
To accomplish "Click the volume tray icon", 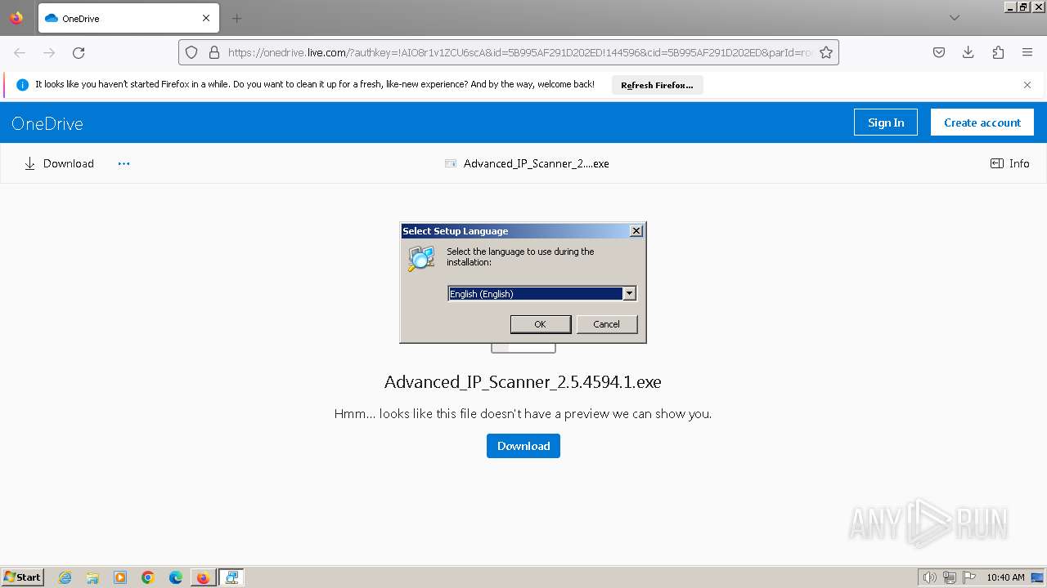I will (930, 577).
